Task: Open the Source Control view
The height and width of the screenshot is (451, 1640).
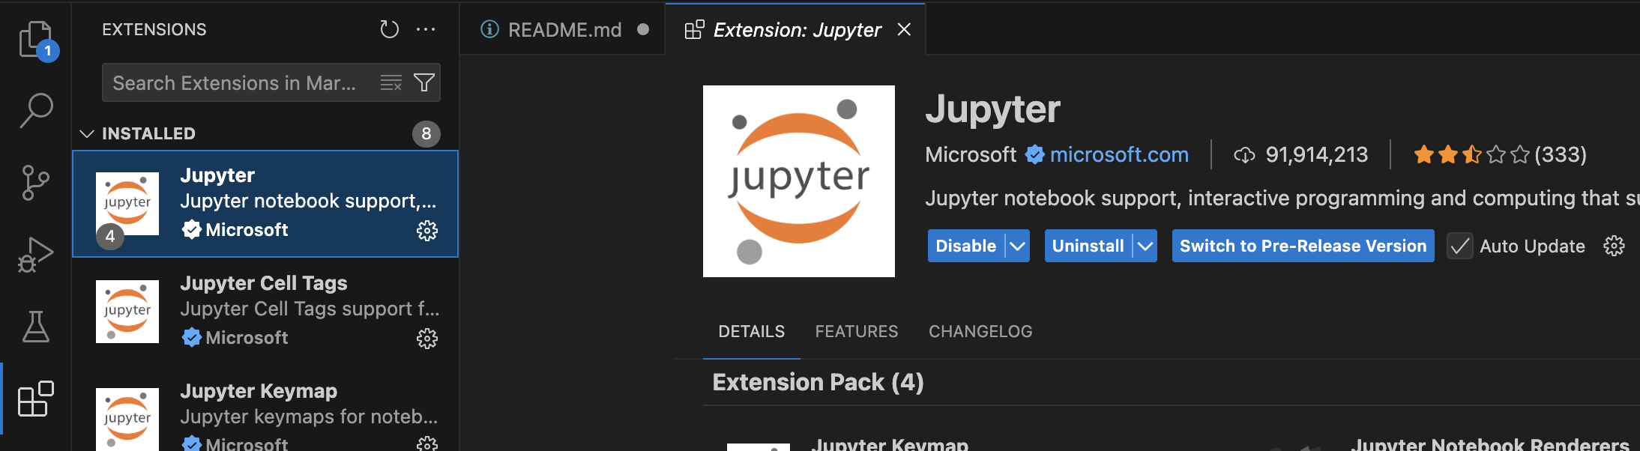Action: click(36, 183)
